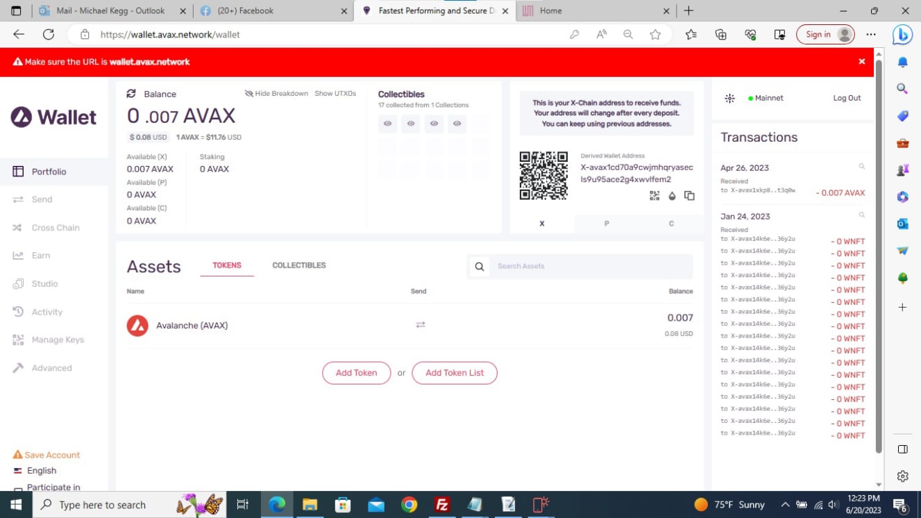Open the Send page in the sidebar

pos(42,199)
